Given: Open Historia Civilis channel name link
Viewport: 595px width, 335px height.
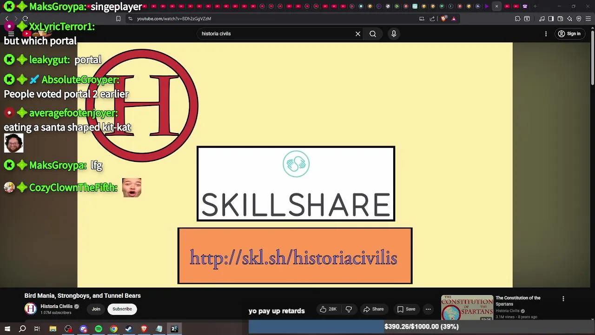Looking at the screenshot, I should [x=56, y=306].
